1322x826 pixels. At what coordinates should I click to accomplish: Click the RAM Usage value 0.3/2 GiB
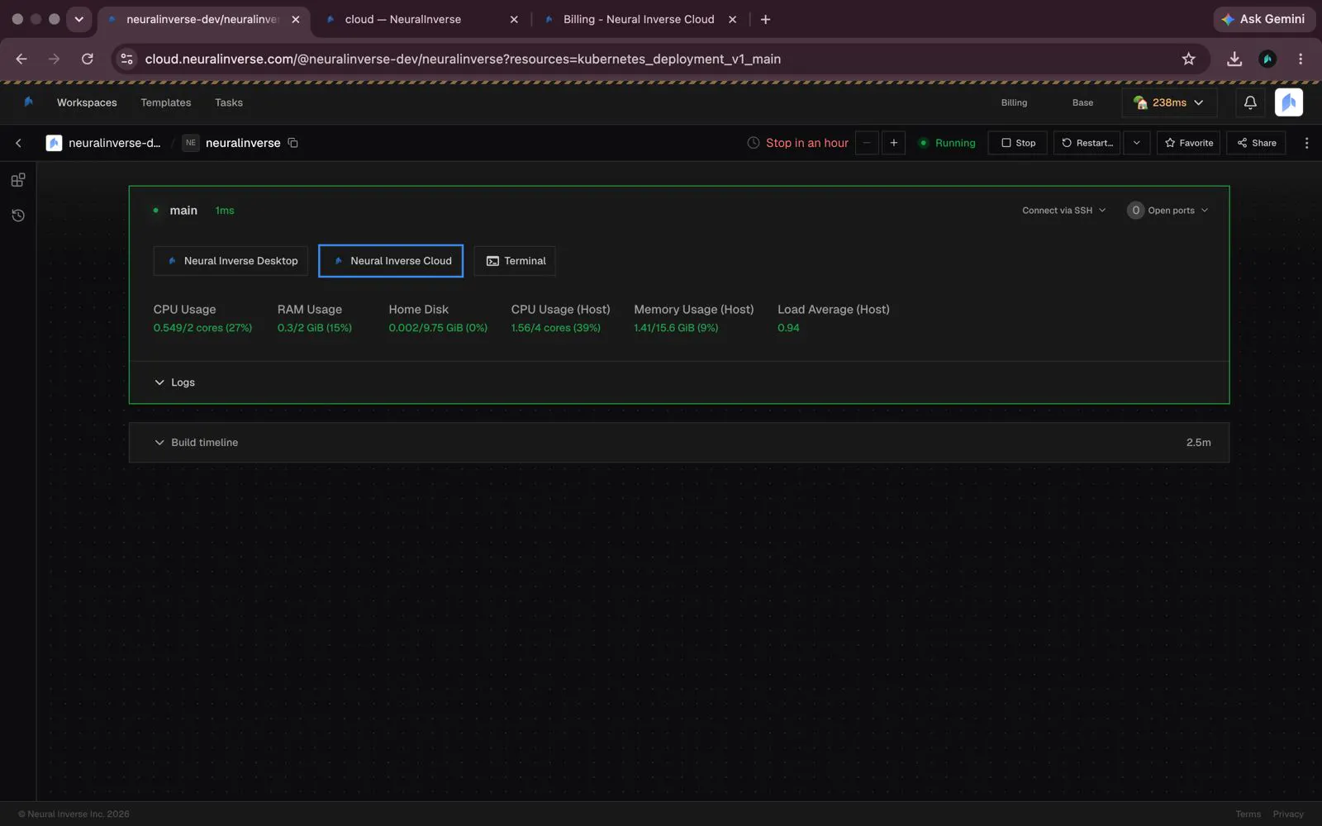315,328
